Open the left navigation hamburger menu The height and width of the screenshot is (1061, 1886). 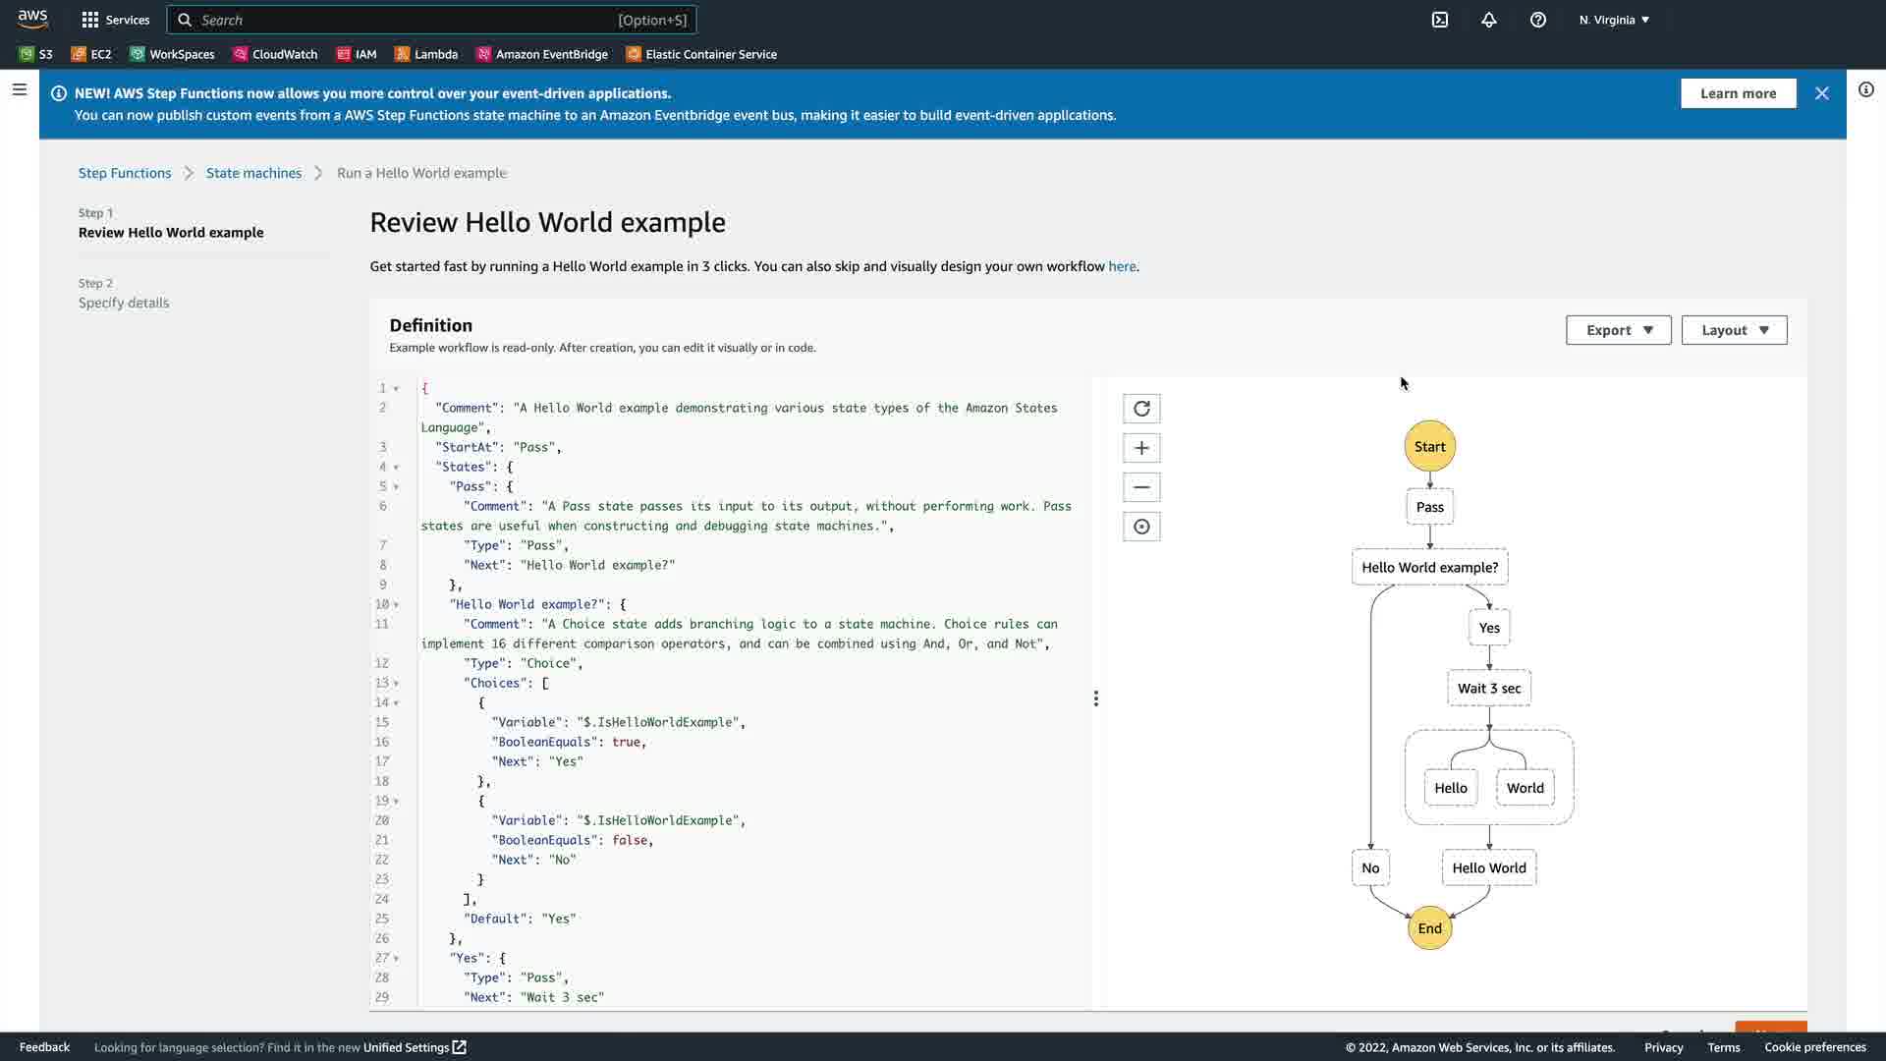click(20, 89)
